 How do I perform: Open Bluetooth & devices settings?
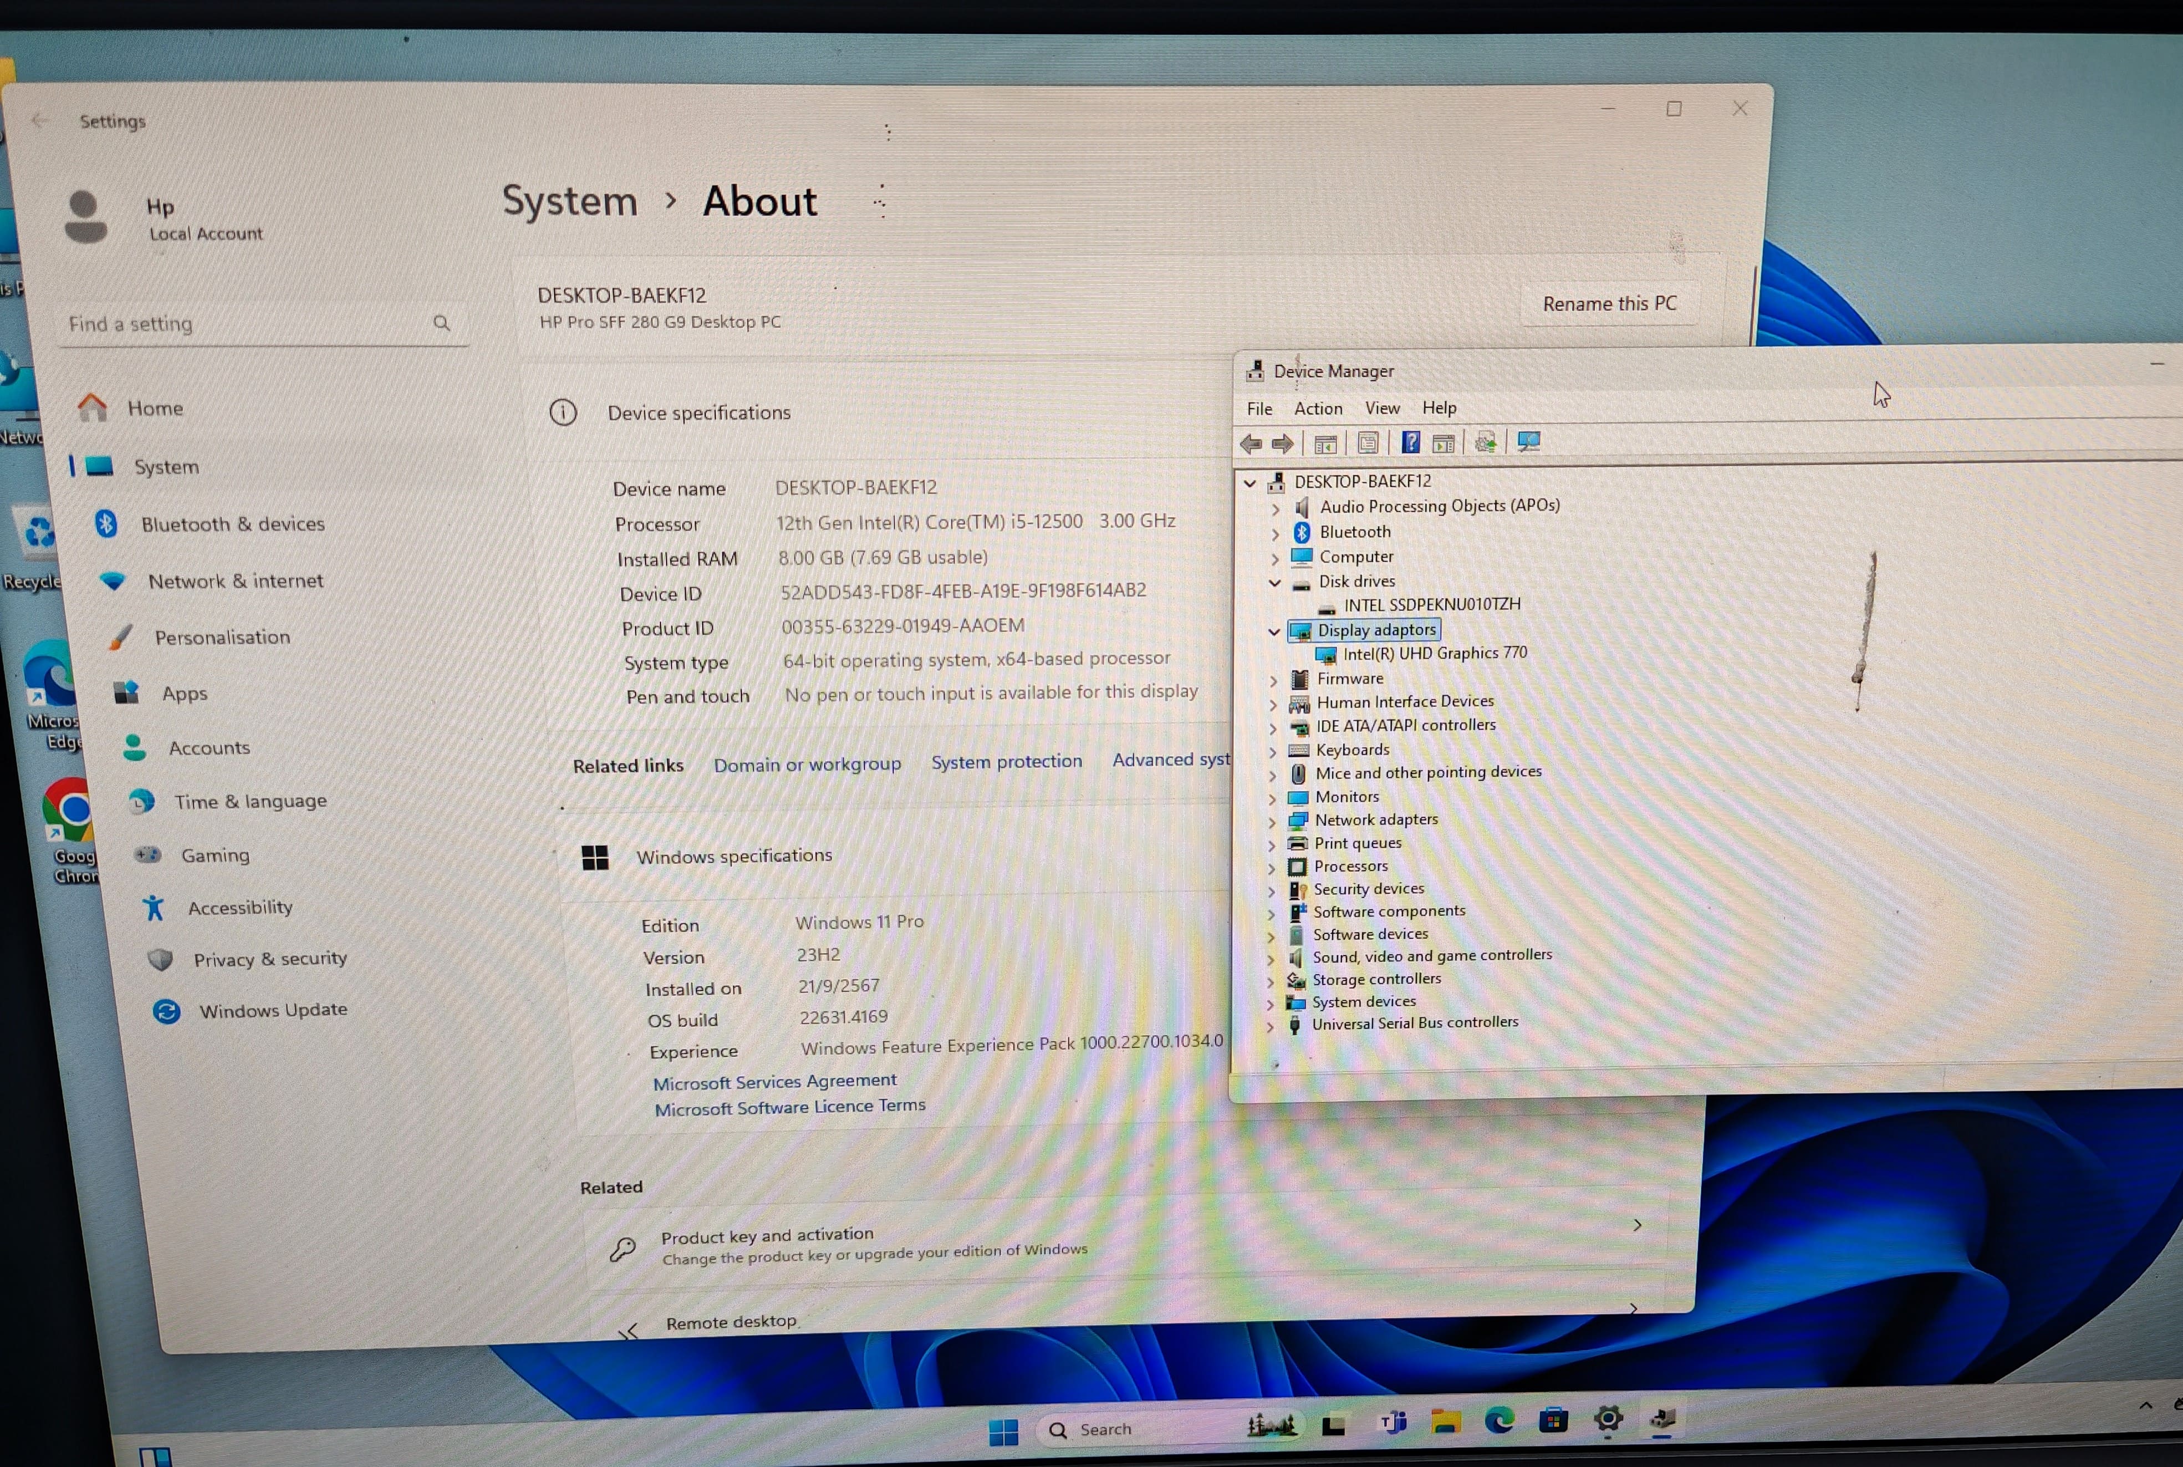click(232, 524)
